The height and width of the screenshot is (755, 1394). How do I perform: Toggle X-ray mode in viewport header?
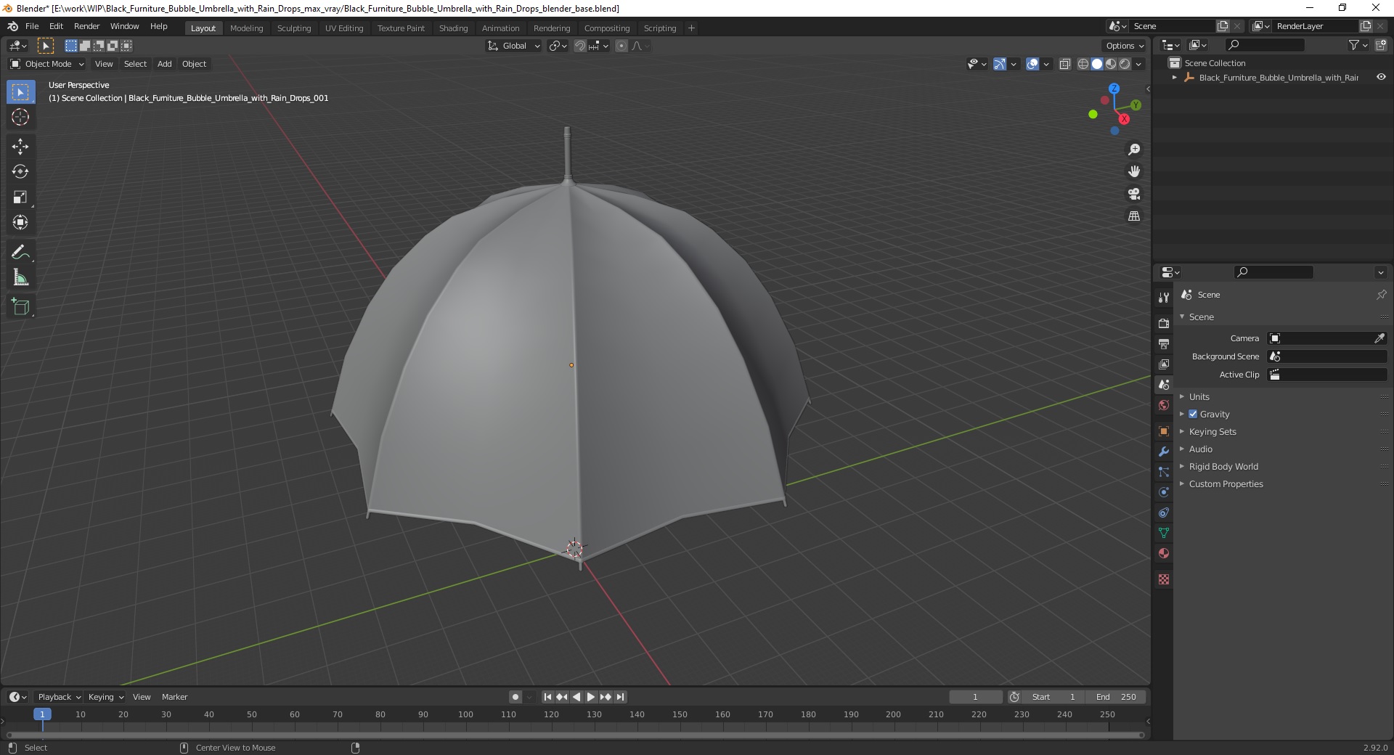pos(1064,64)
